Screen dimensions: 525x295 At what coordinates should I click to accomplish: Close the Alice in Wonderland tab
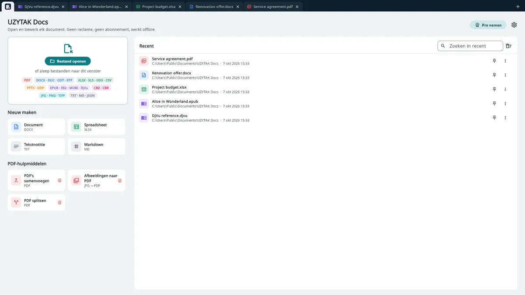126,7
